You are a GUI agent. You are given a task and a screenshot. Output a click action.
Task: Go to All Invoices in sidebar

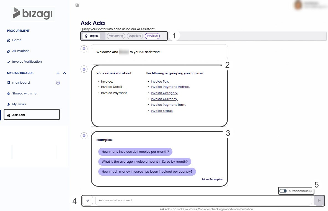point(20,51)
